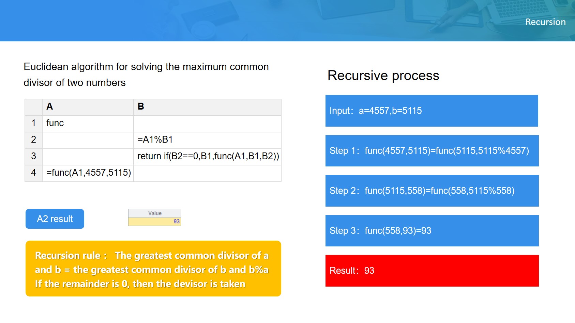Select the Input a=4557,b=5115 box

[432, 111]
